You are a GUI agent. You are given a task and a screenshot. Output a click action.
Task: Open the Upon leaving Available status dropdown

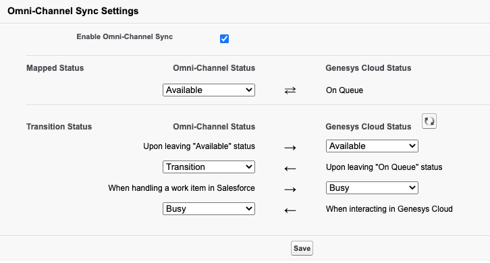point(372,146)
